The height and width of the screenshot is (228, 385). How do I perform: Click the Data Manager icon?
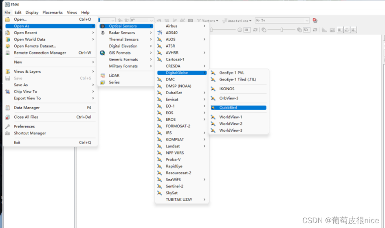coord(8,108)
